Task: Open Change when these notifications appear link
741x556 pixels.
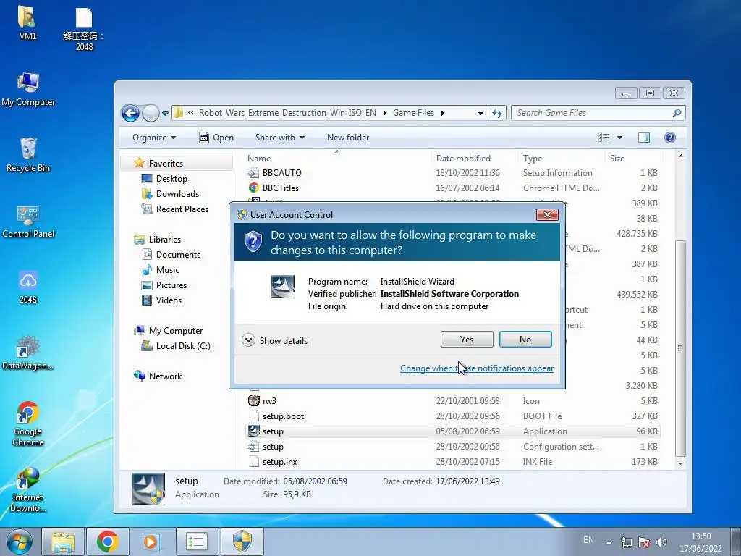Action: click(476, 368)
